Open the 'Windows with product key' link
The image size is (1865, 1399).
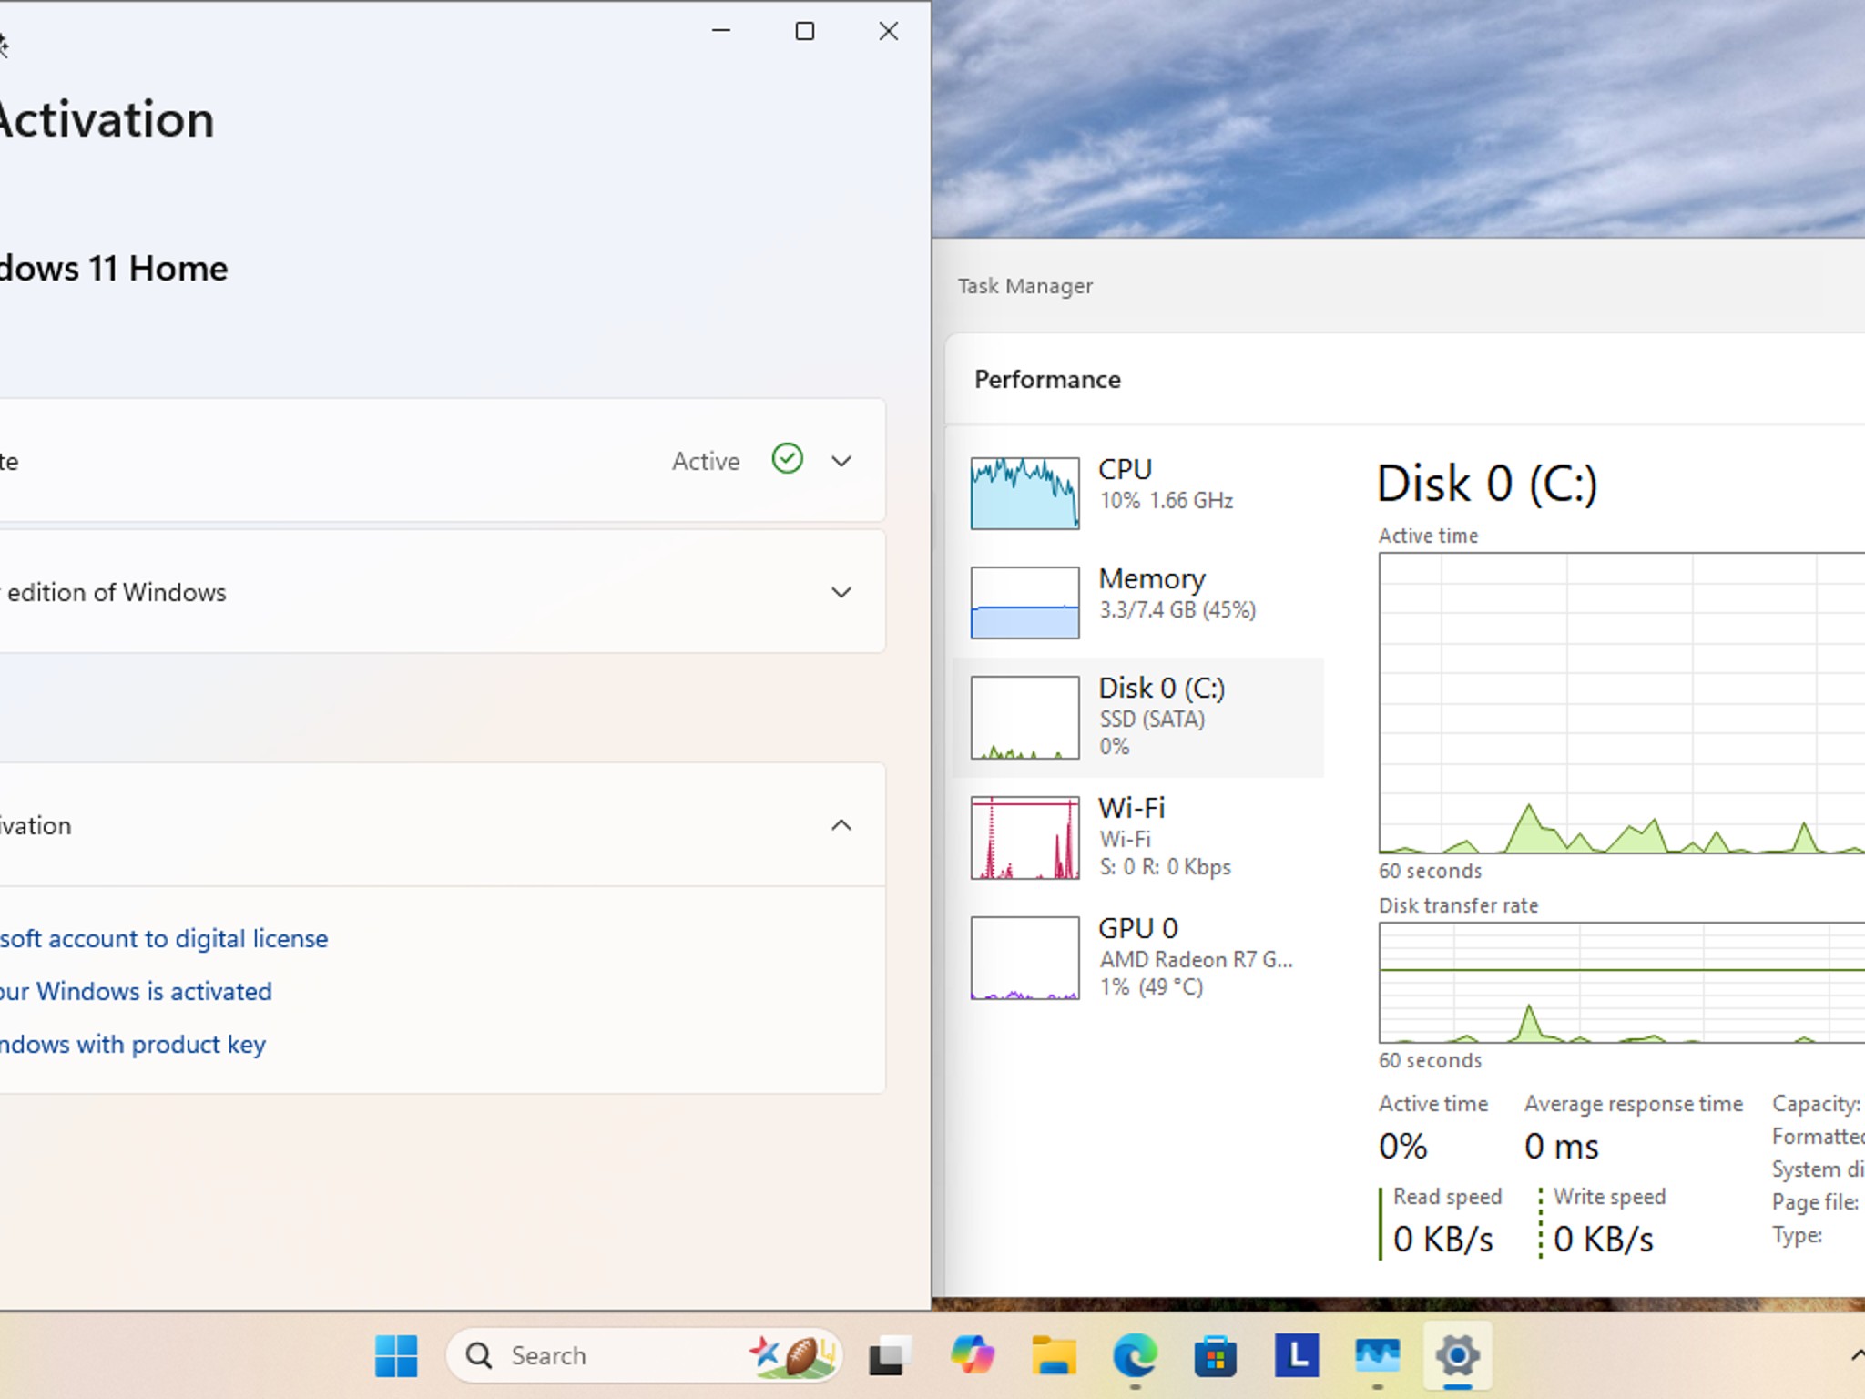click(133, 1045)
